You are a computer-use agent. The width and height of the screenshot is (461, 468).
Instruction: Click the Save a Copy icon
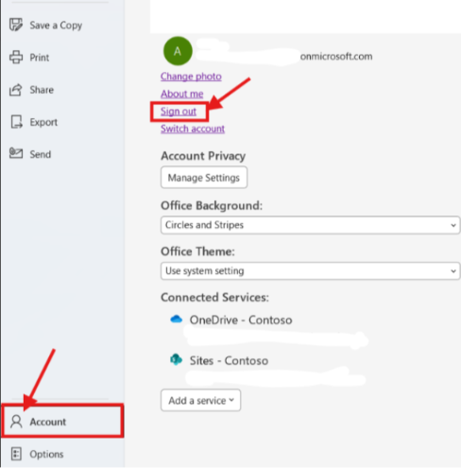(x=16, y=25)
